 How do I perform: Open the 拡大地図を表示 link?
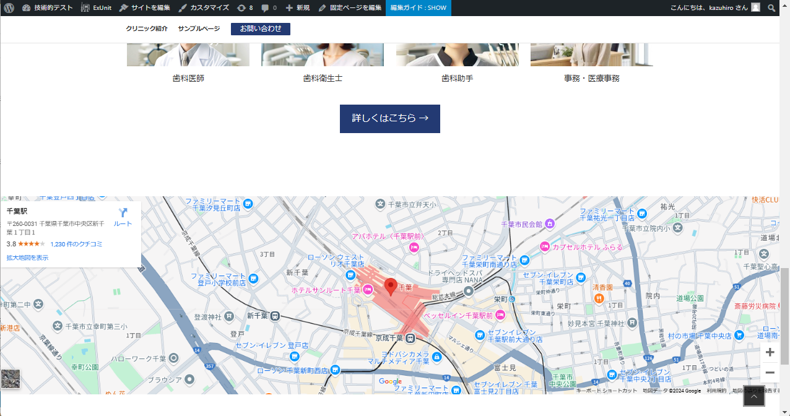pos(27,258)
